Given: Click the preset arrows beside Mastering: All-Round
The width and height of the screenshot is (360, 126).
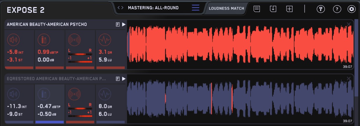Looking at the screenshot, I should coord(120,8).
